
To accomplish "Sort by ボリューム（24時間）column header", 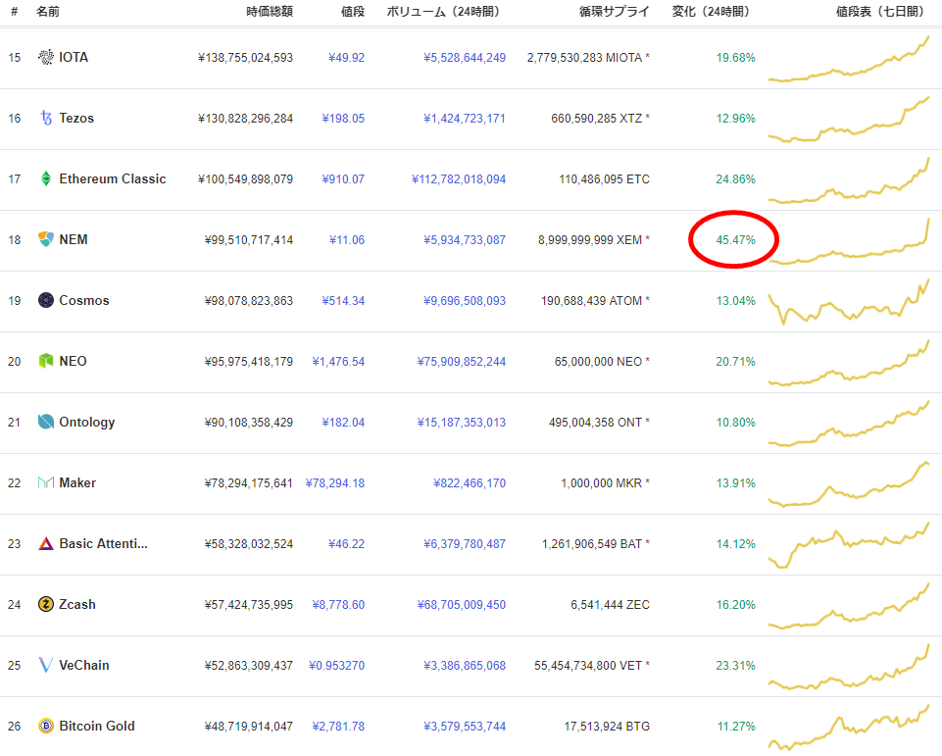I will [x=445, y=12].
